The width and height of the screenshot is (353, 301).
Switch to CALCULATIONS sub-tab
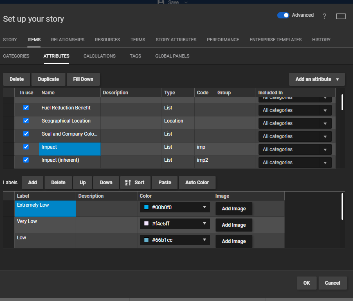(99, 56)
